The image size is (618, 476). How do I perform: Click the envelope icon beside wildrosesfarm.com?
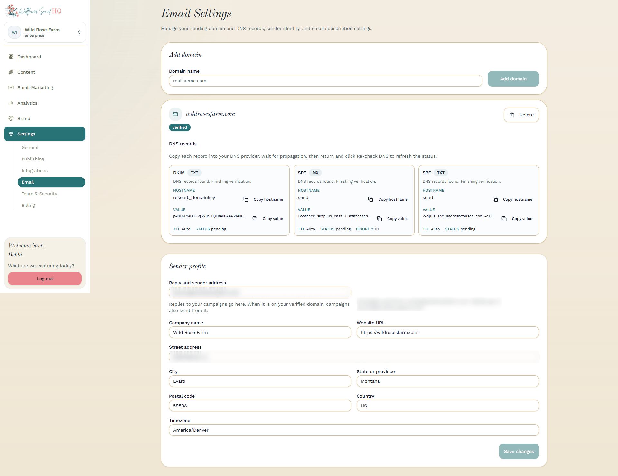[x=175, y=114]
